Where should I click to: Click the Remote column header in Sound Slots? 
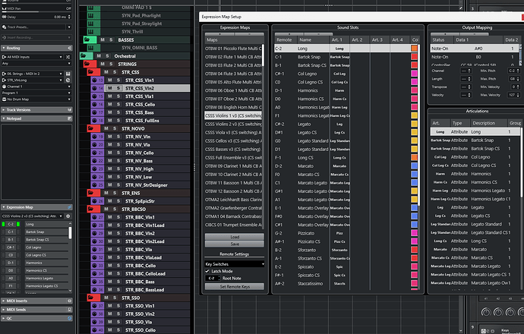click(x=284, y=39)
